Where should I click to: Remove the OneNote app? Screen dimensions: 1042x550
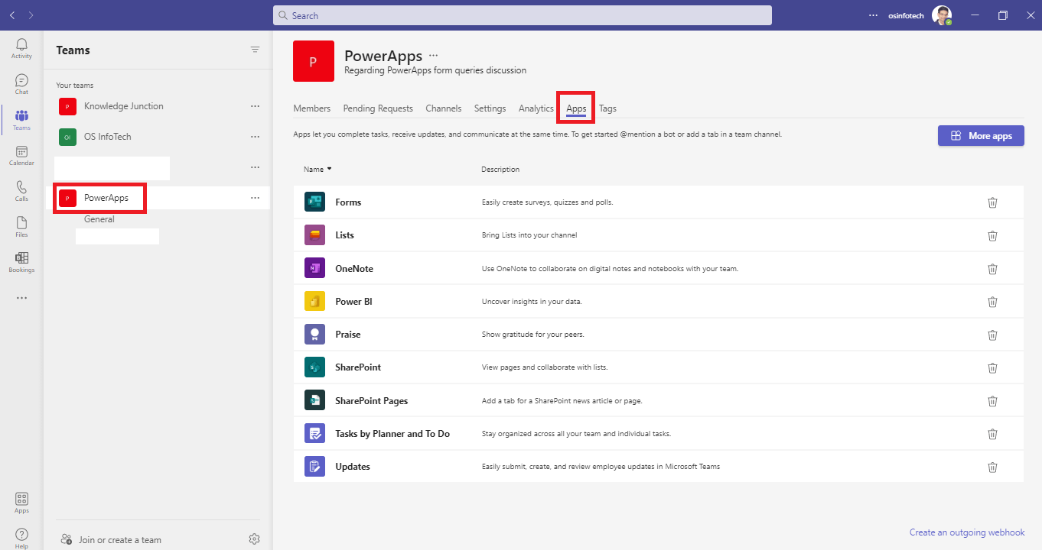tap(992, 269)
